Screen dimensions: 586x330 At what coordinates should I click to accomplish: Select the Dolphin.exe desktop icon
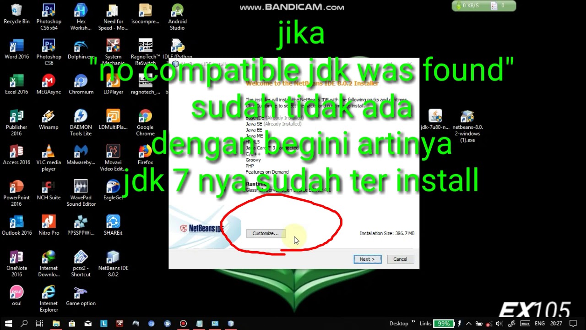[x=81, y=49]
